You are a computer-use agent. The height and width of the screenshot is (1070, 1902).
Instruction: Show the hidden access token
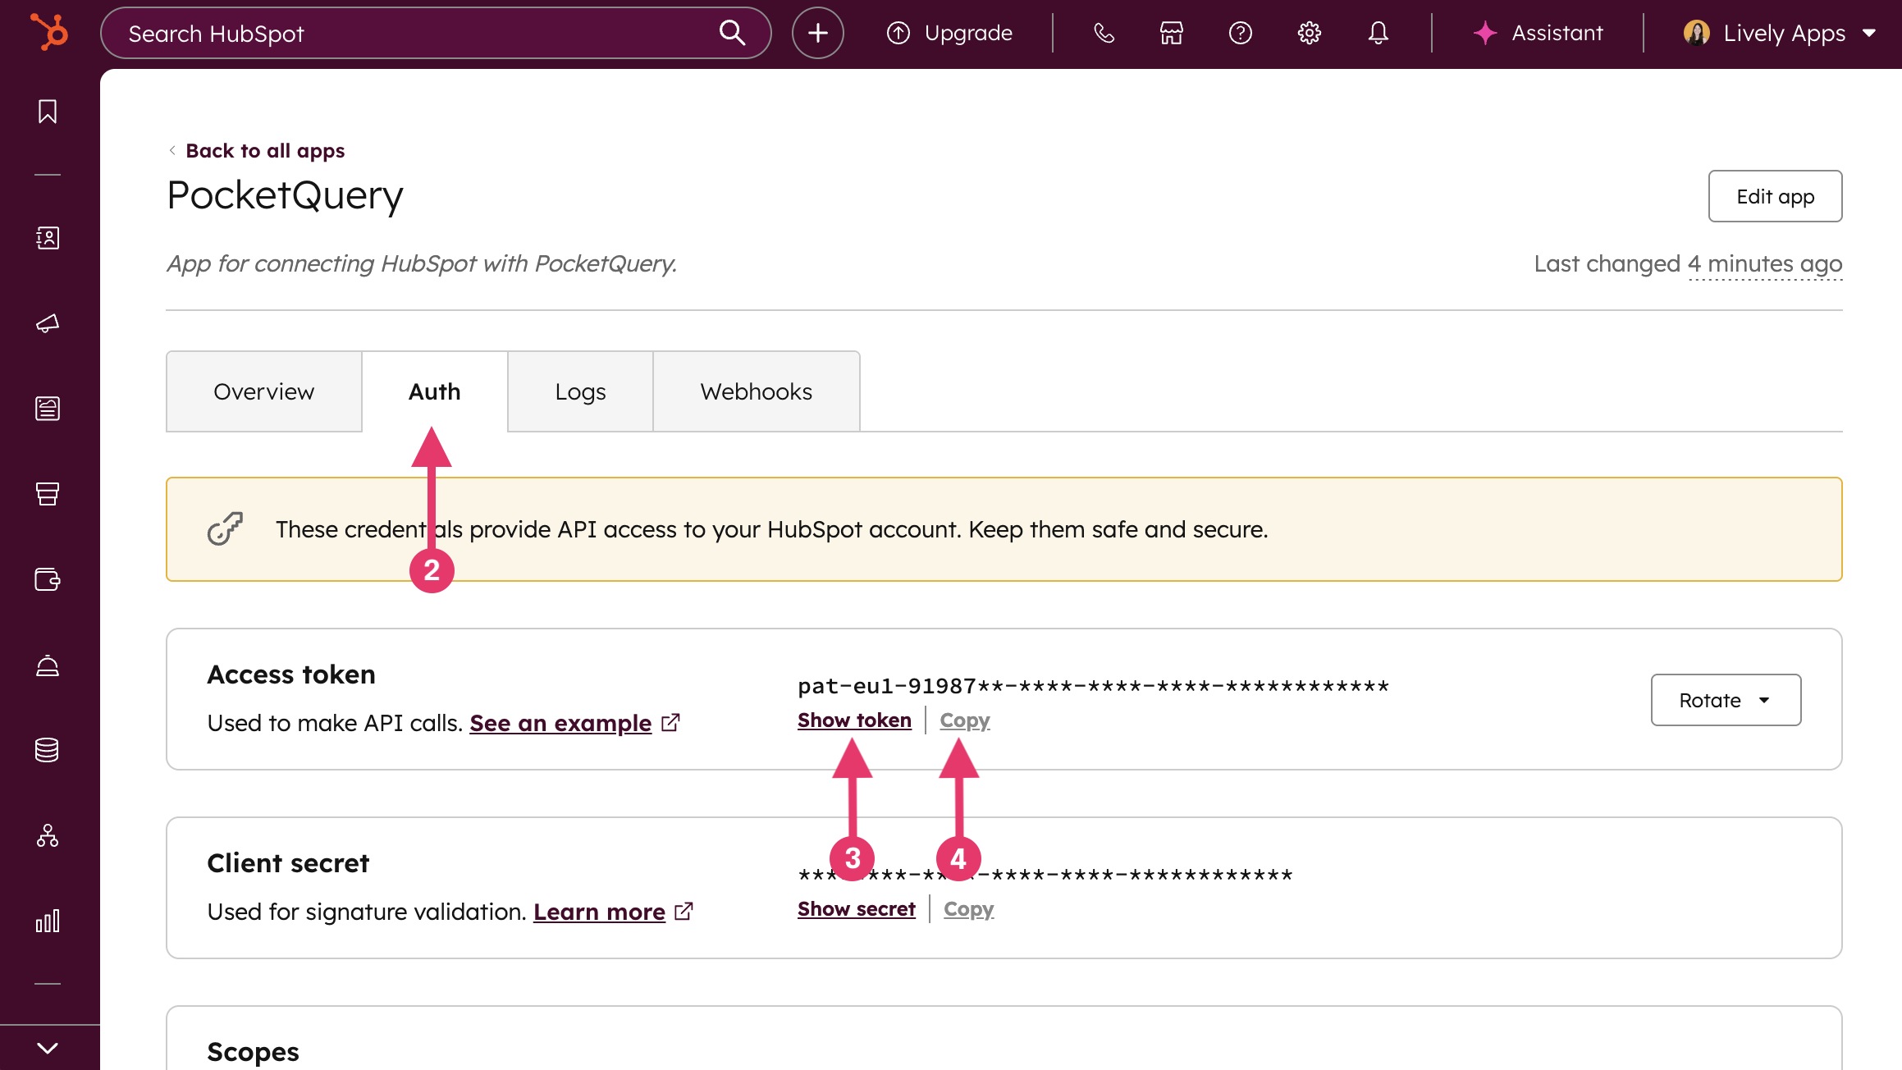point(854,720)
